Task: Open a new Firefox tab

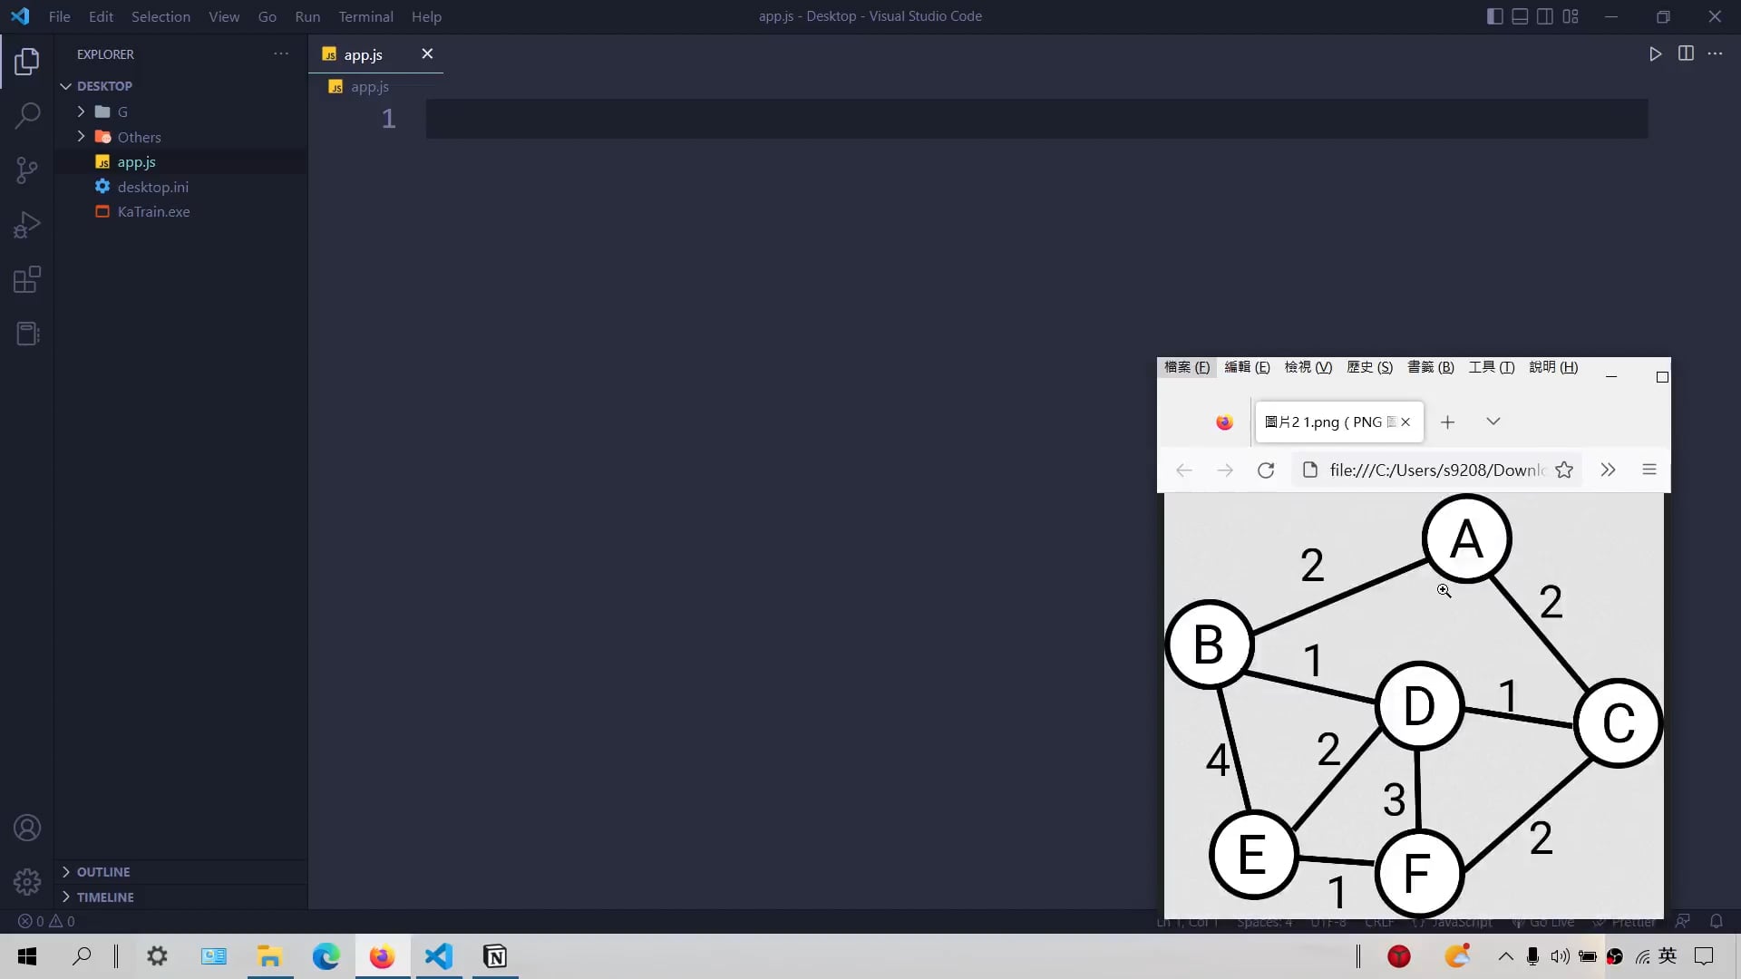Action: tap(1448, 422)
